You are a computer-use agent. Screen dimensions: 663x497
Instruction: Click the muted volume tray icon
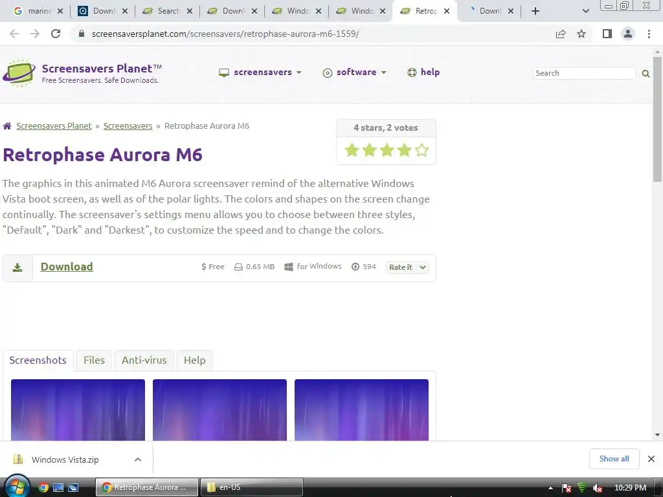pos(598,488)
